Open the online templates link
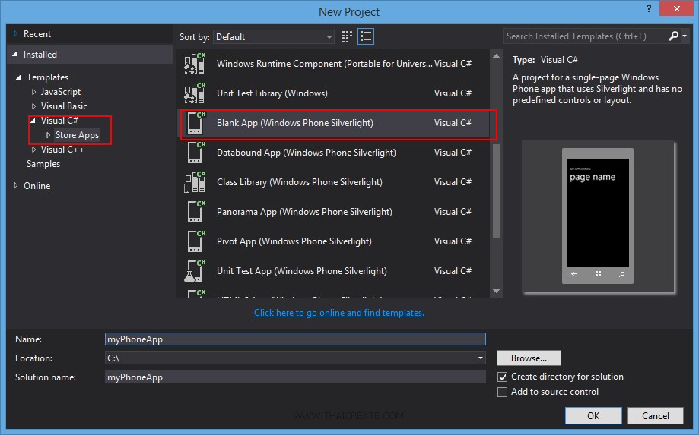Image resolution: width=699 pixels, height=435 pixels. 338,313
